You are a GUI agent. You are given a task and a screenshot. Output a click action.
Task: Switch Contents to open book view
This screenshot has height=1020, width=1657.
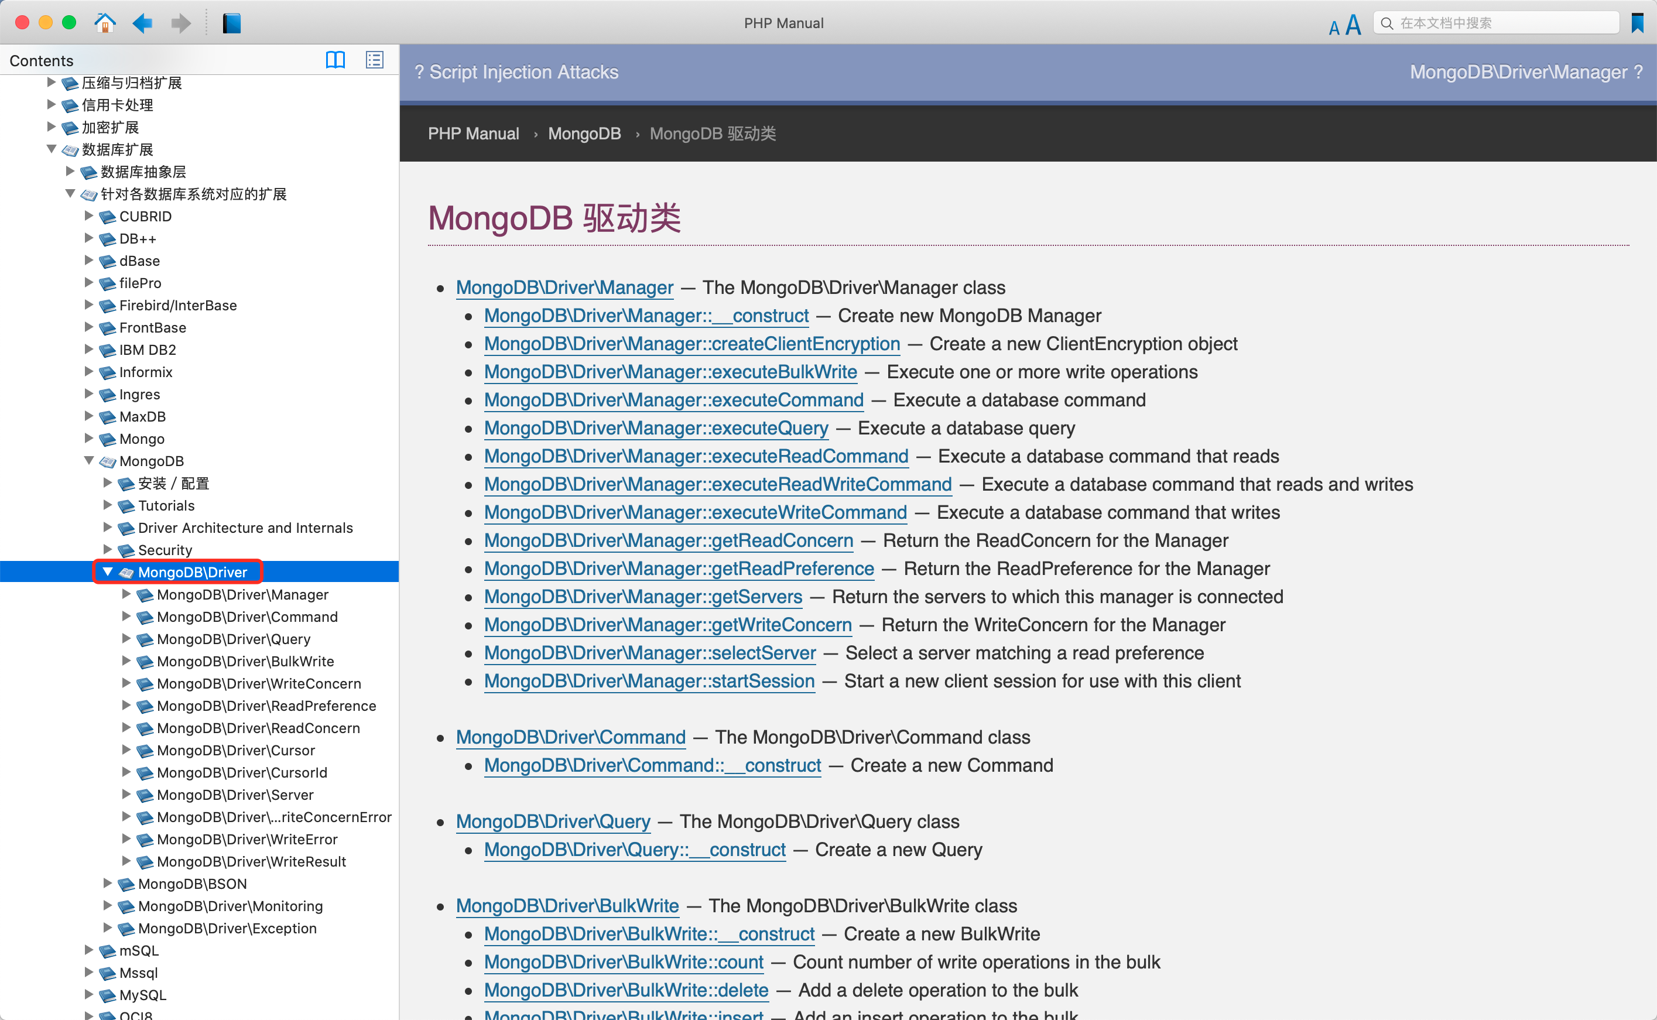click(335, 60)
